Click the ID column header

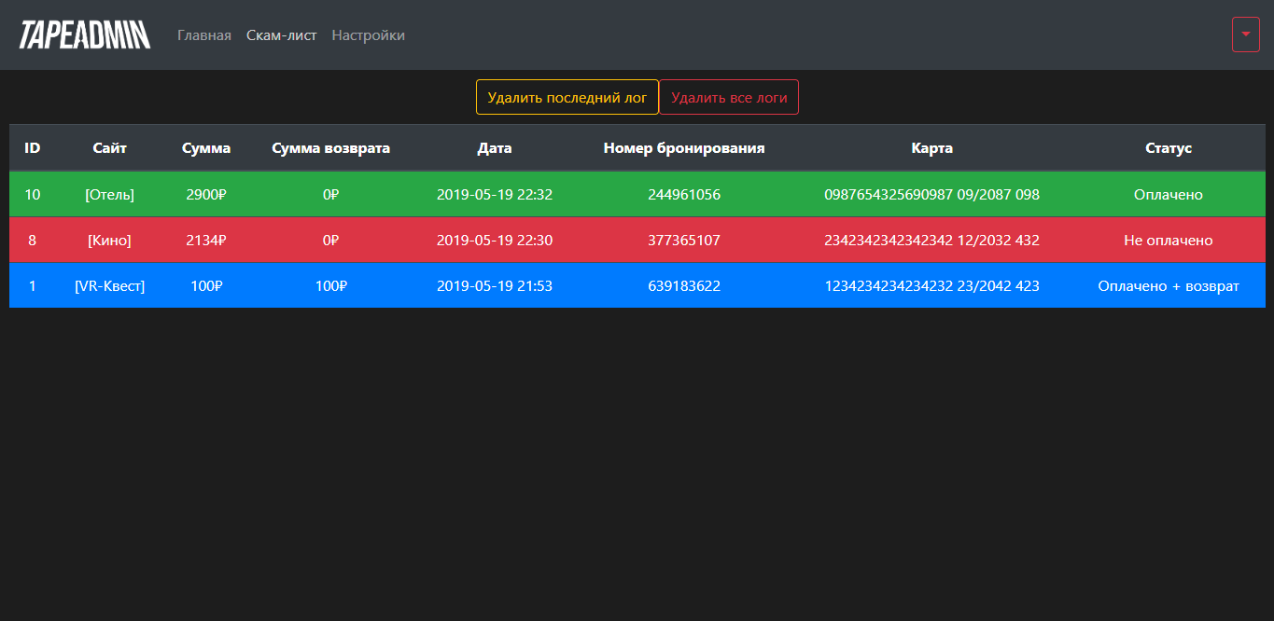tap(33, 148)
